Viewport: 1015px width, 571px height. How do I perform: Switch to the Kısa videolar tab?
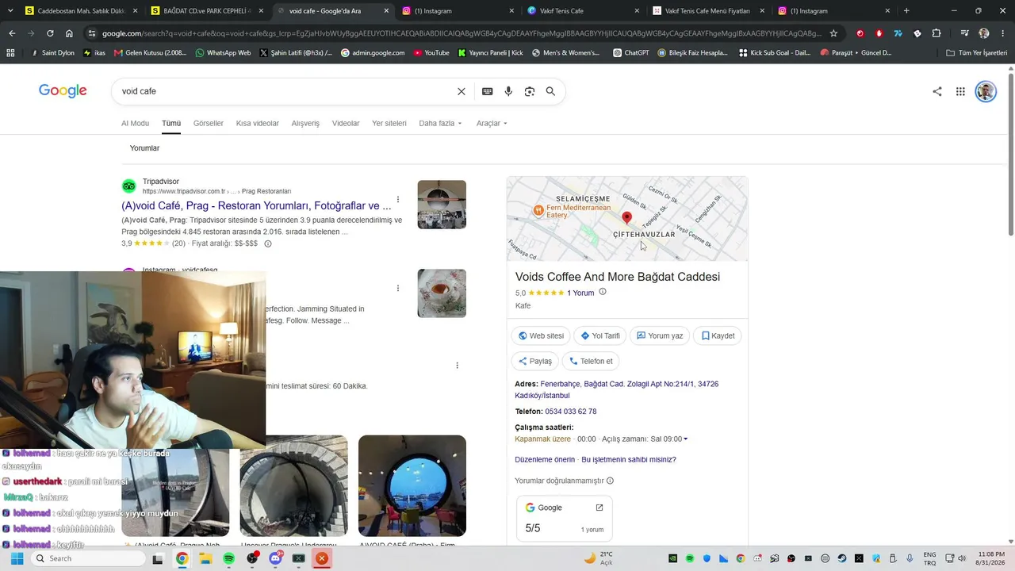(x=258, y=124)
